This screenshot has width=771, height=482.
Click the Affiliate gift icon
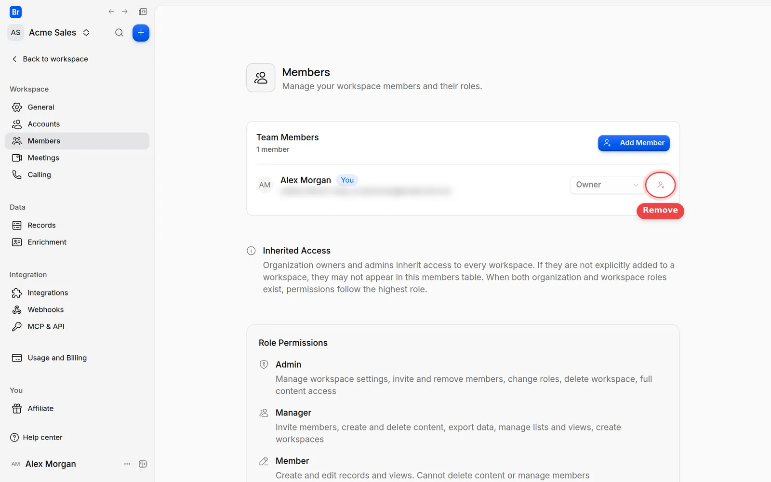coord(17,408)
